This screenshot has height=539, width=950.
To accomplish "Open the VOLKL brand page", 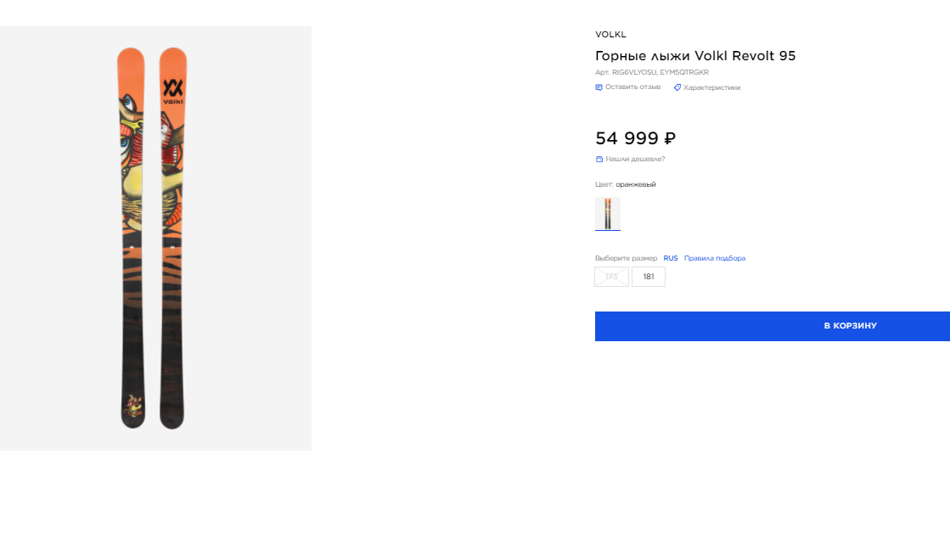I will 610,35.
